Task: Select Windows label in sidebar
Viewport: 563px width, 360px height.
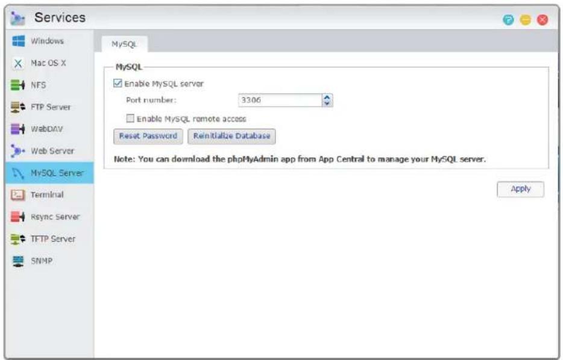Action: tap(47, 41)
